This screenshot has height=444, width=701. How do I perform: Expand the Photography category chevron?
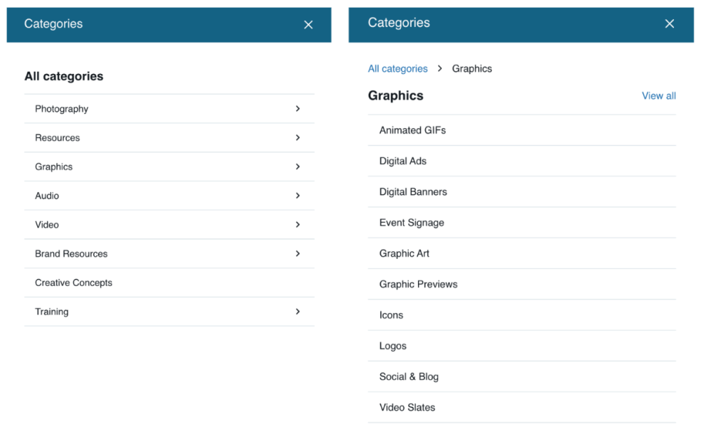point(297,109)
